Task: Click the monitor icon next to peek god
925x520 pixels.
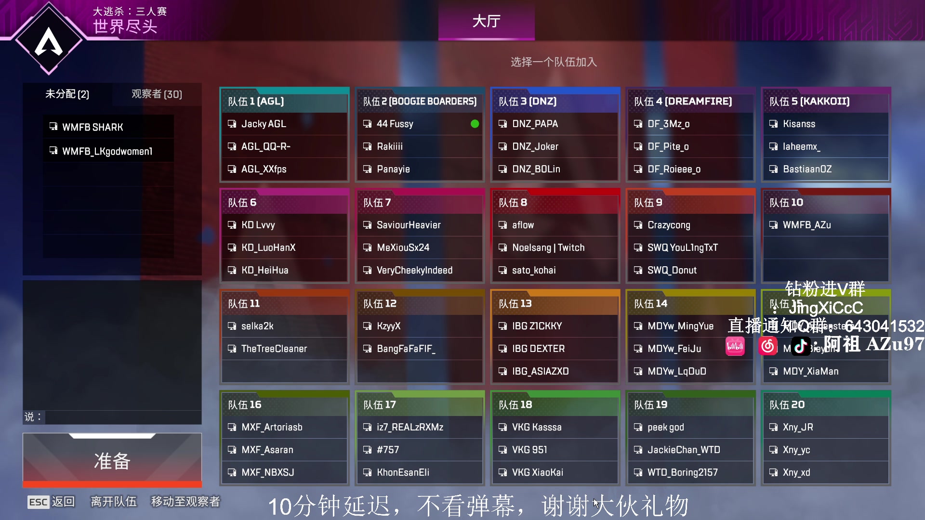Action: pos(638,427)
